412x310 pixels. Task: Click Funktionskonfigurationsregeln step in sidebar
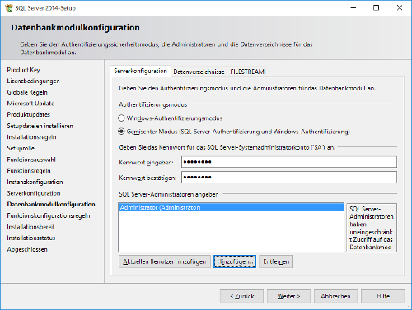(49, 215)
